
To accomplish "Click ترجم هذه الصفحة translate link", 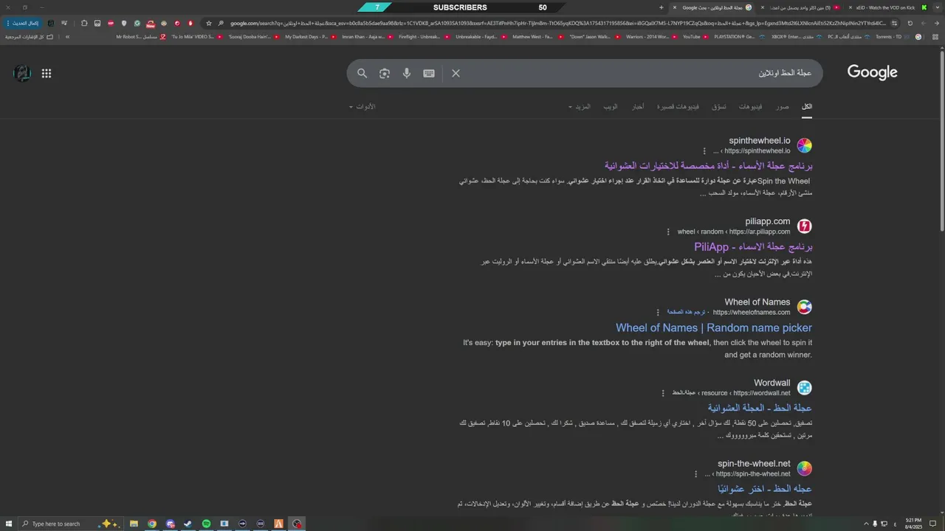I will click(686, 312).
